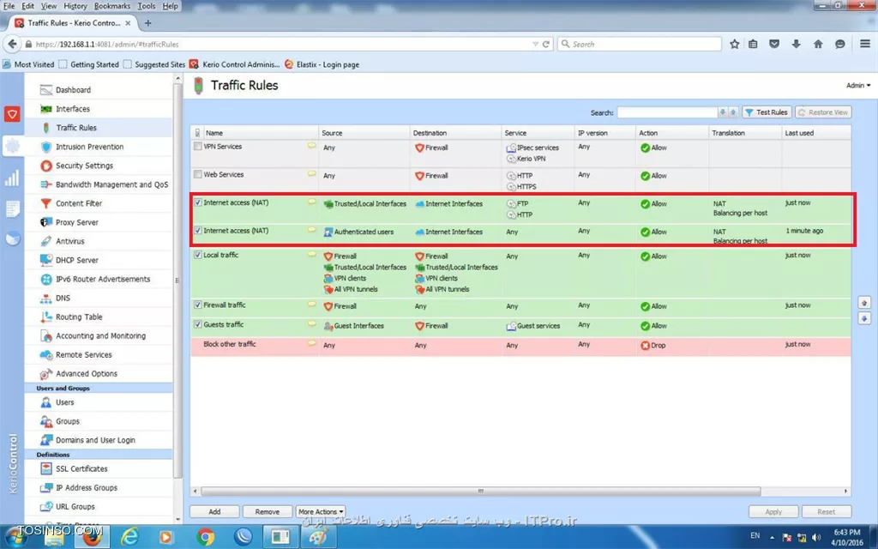Screen dimensions: 878x549
Task: Disable the Local traffic rule checkbox
Action: [198, 255]
